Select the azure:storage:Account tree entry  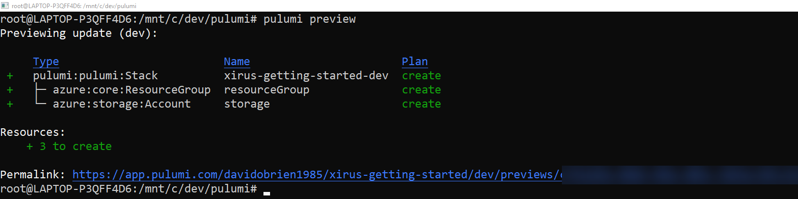point(122,104)
